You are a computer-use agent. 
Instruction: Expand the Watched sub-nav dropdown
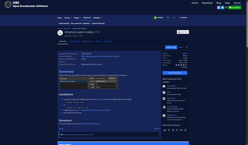tap(91, 23)
